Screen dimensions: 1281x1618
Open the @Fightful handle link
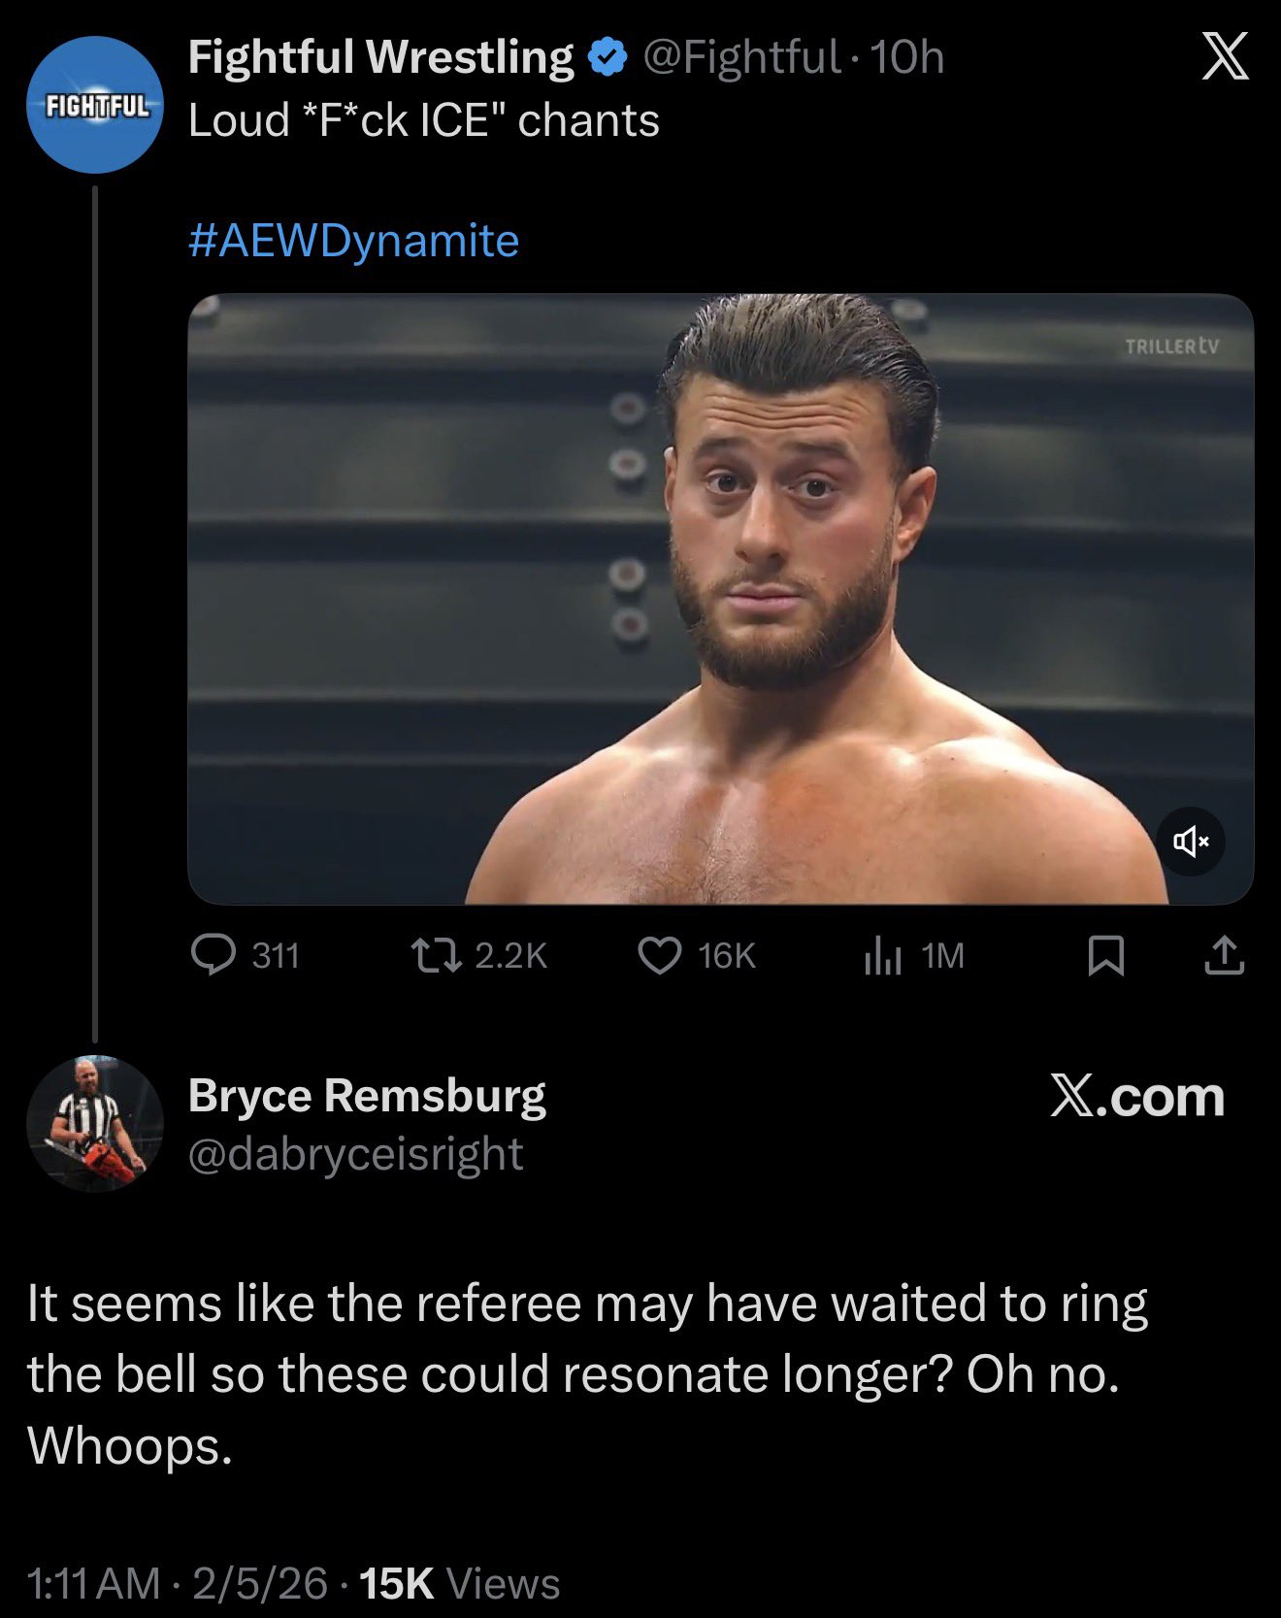(x=741, y=56)
